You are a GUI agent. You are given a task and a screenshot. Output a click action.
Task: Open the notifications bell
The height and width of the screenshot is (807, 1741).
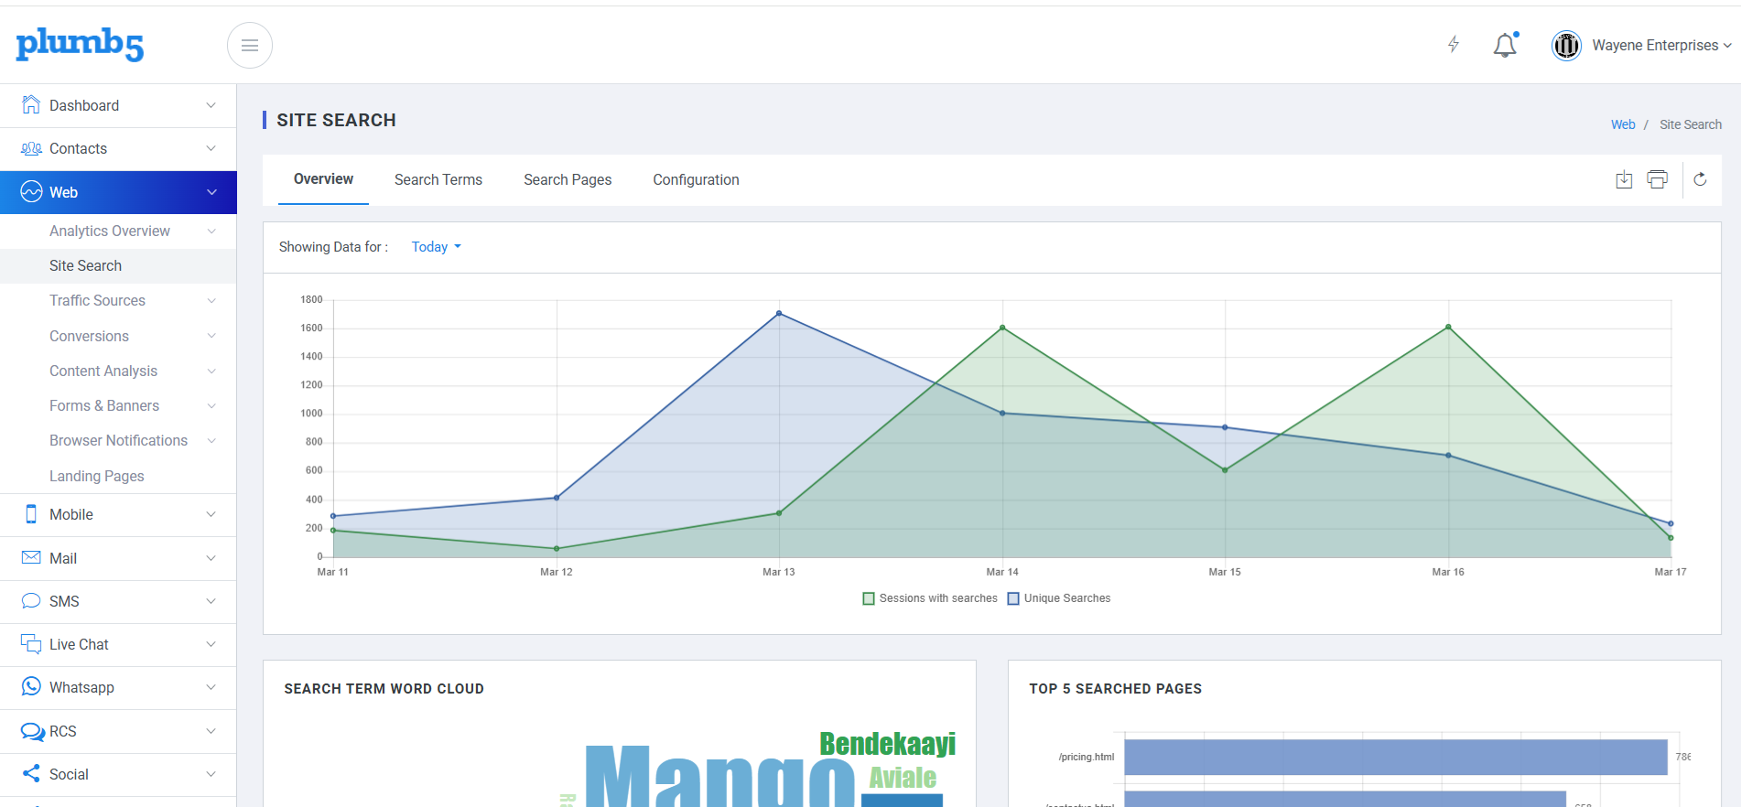pos(1506,45)
